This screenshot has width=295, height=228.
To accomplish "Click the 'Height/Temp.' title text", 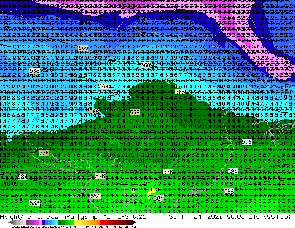I will pyautogui.click(x=21, y=217).
